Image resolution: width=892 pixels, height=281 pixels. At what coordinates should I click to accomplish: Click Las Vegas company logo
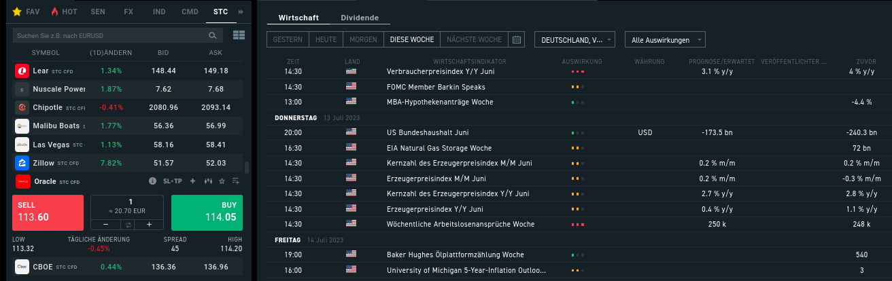point(22,144)
